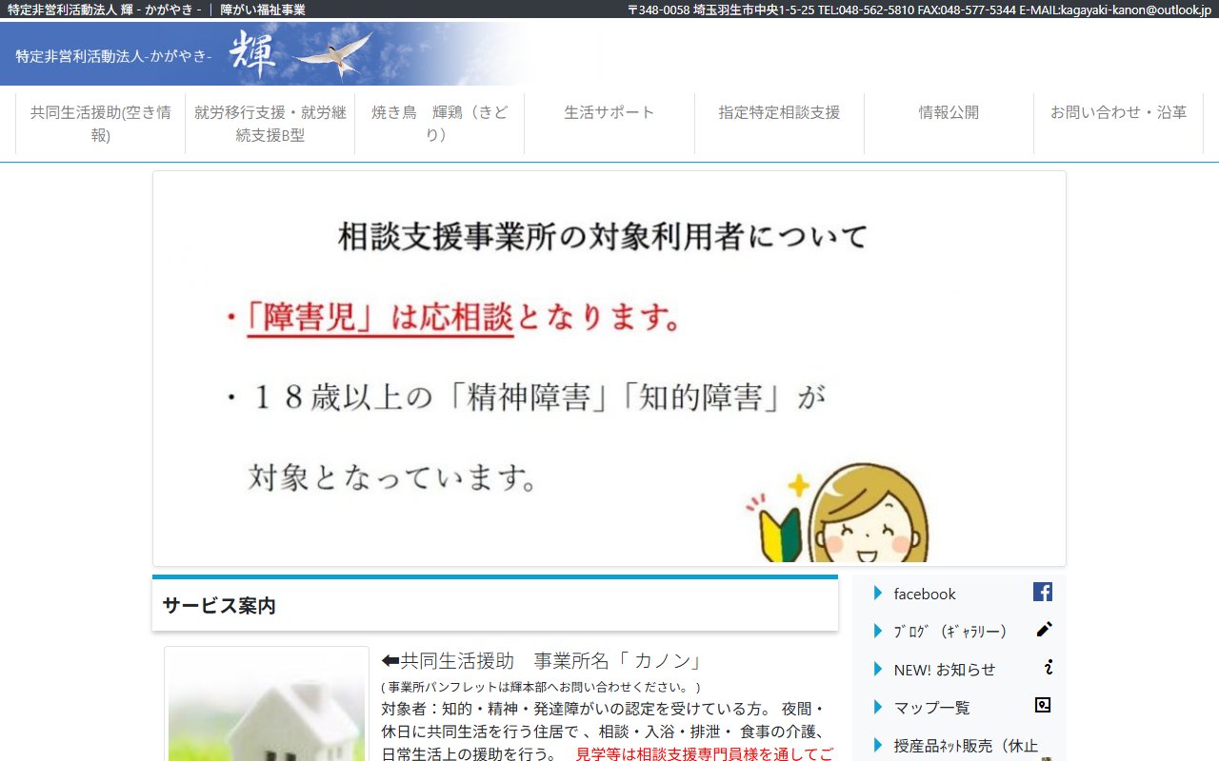Click the white house thumbnail image
1219x761 pixels.
pyautogui.click(x=267, y=705)
